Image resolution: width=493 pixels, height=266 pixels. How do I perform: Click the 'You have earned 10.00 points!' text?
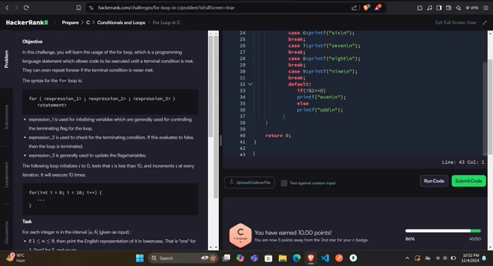(293, 233)
